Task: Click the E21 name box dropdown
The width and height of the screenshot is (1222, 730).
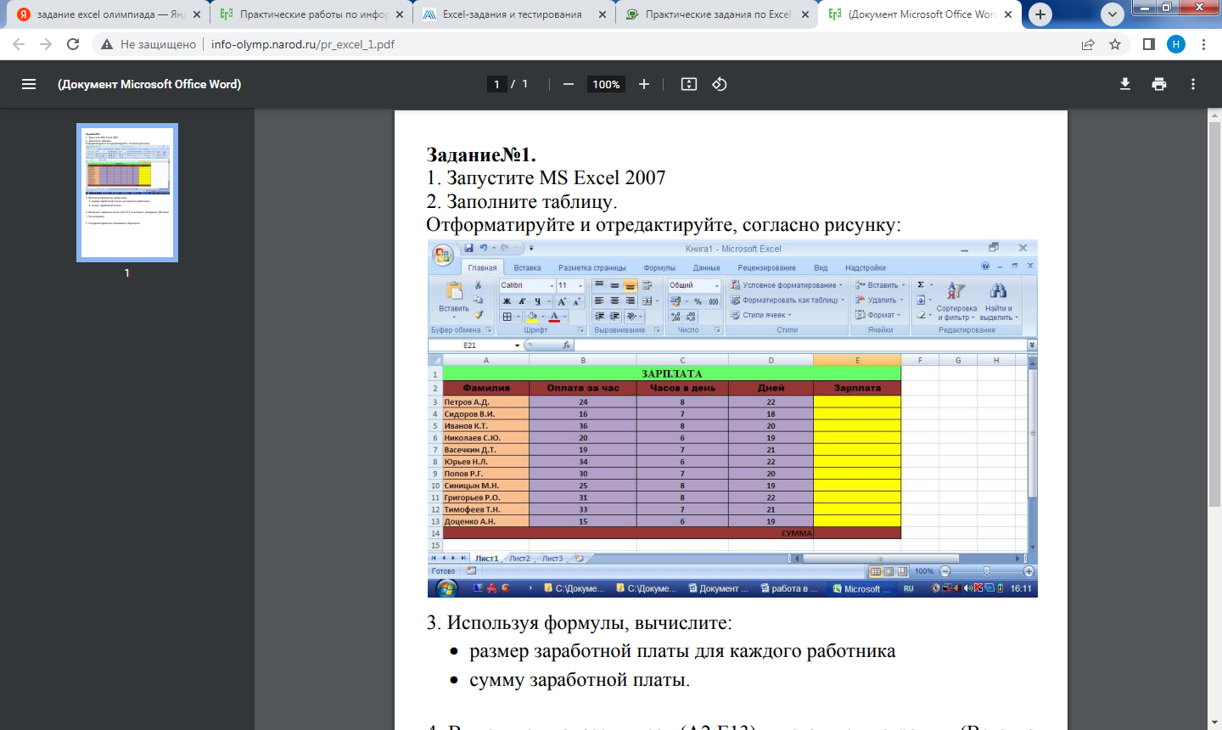Action: (x=517, y=345)
